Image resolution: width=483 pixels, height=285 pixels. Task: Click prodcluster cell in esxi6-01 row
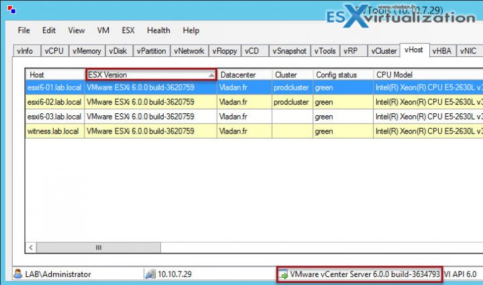292,87
